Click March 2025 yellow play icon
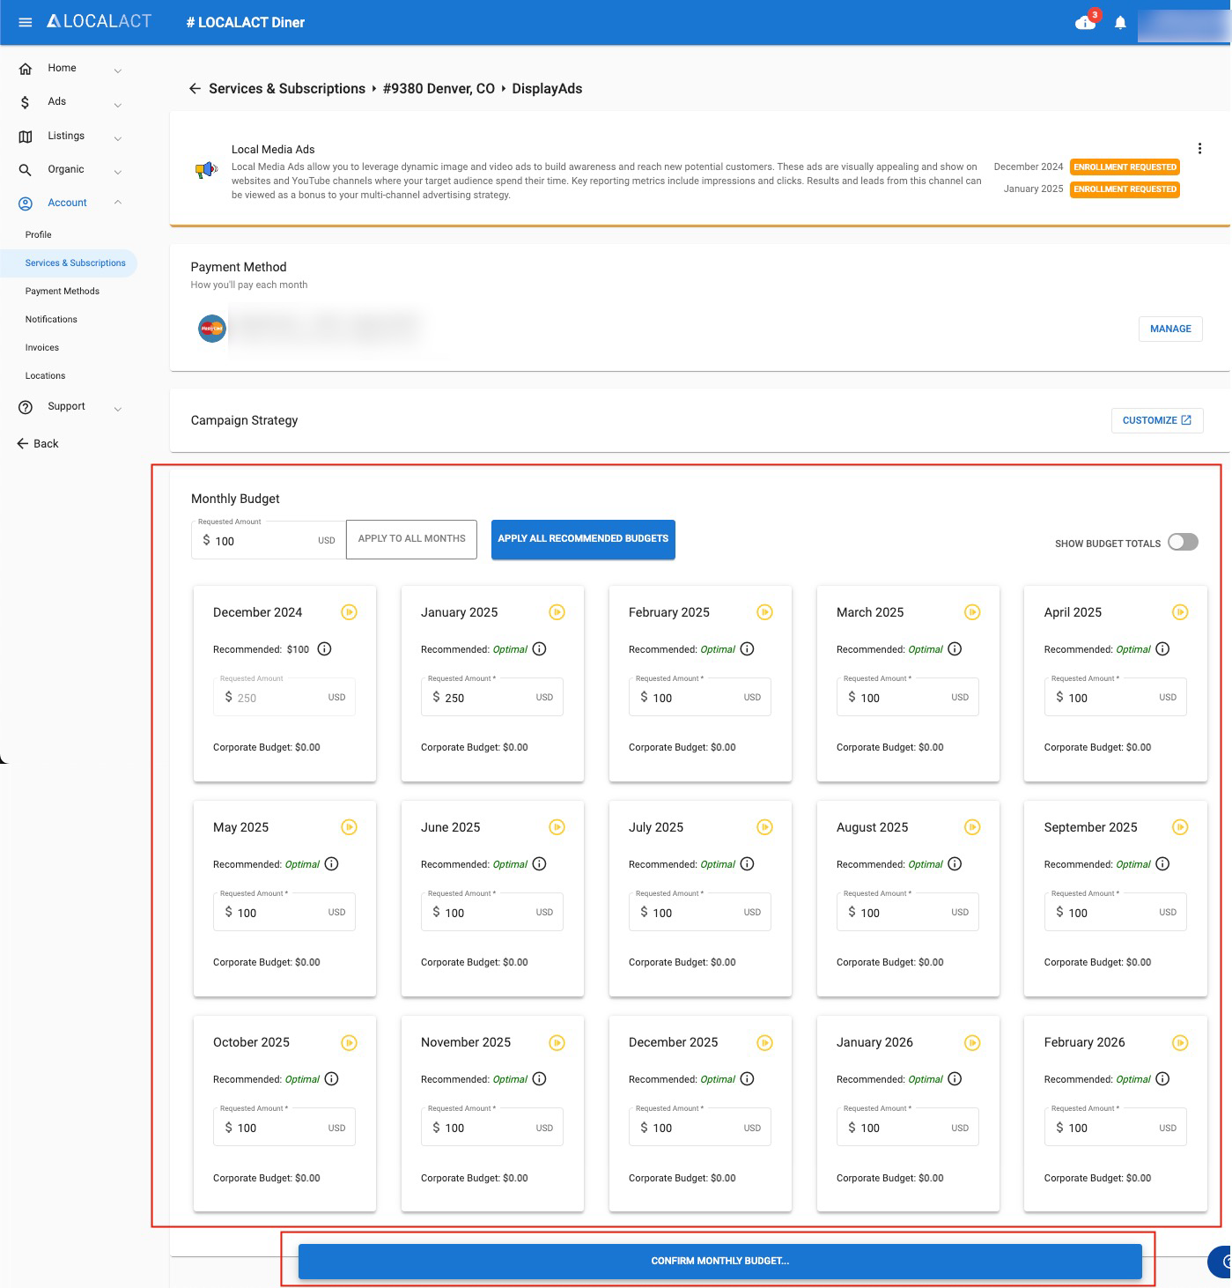This screenshot has height=1288, width=1232. [972, 611]
